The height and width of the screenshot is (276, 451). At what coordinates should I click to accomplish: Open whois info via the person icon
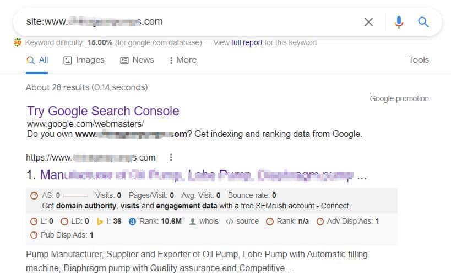click(193, 222)
